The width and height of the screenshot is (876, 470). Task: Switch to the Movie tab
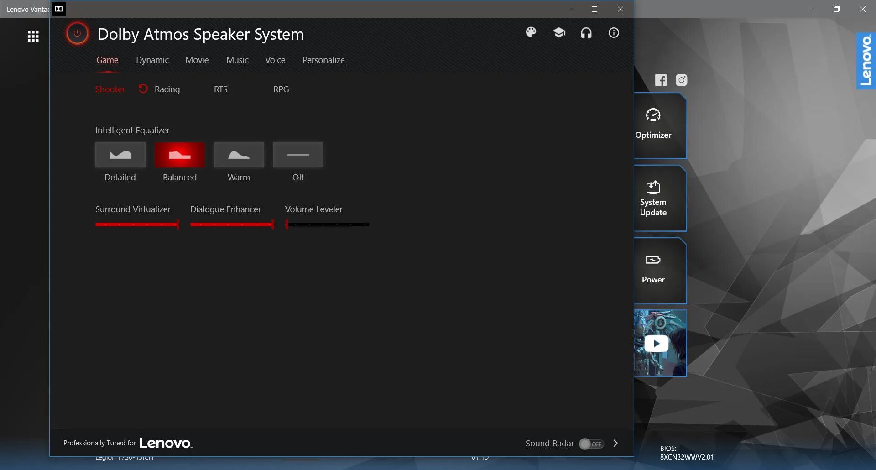click(x=197, y=60)
